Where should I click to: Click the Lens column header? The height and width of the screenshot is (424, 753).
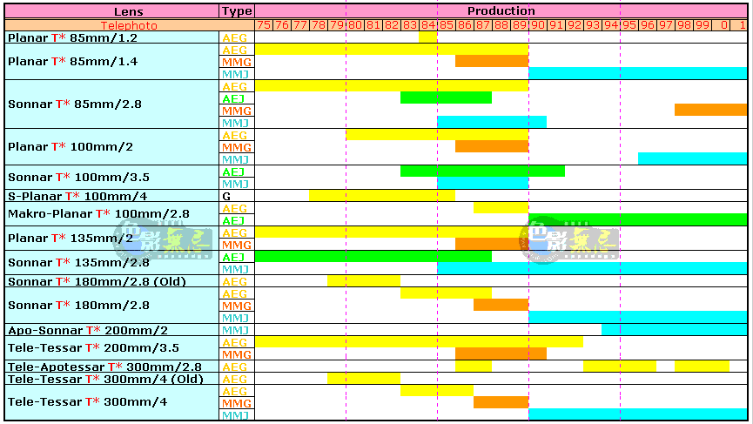[111, 11]
